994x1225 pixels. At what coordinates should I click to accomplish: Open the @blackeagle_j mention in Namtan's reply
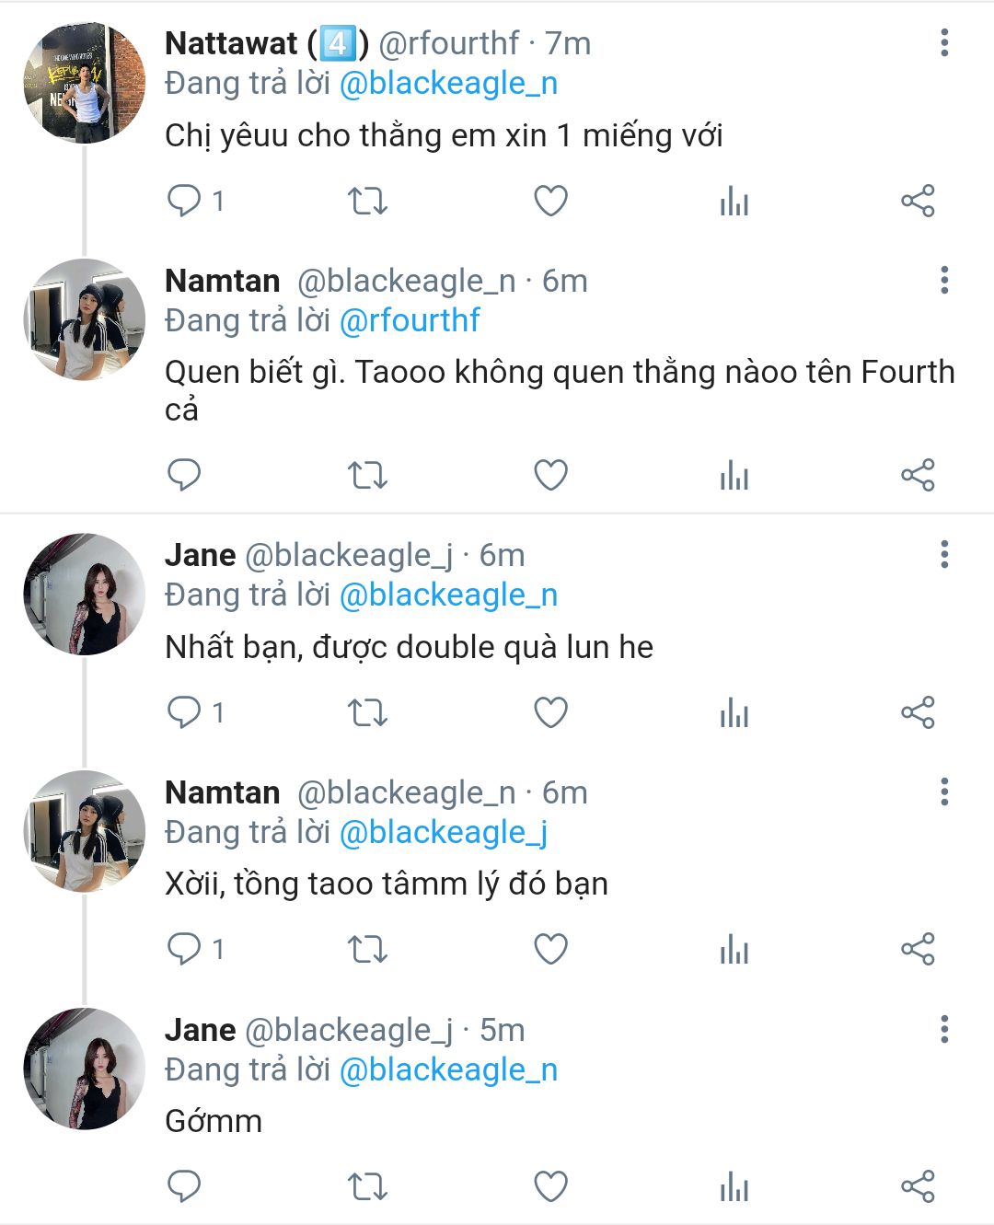[444, 832]
